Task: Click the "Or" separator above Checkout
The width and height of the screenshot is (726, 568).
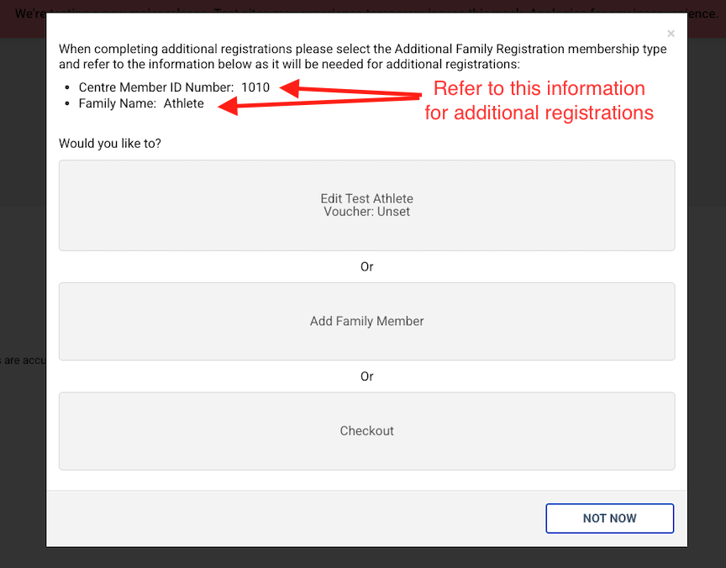Action: click(366, 376)
